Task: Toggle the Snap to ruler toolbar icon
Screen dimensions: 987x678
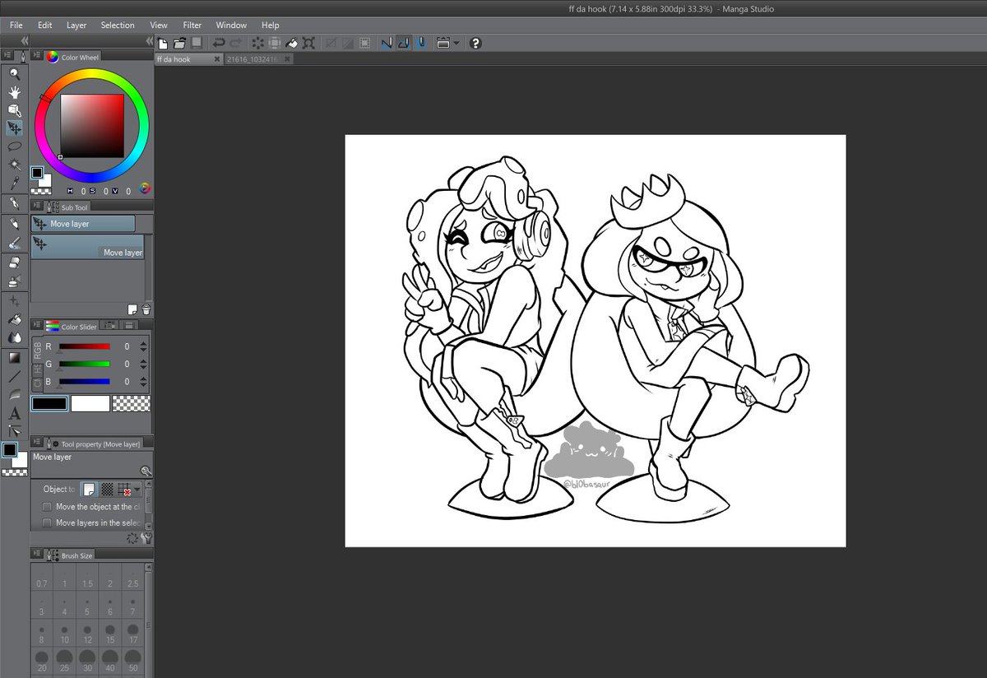Action: 387,43
